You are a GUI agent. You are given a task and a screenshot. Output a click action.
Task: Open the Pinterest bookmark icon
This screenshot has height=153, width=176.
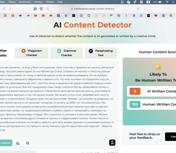13,16
